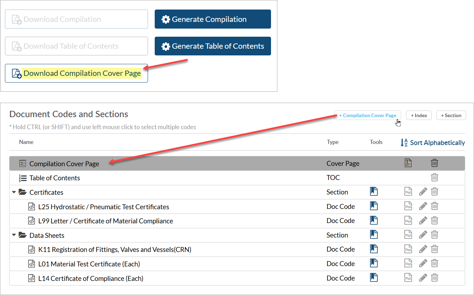Image resolution: width=474 pixels, height=295 pixels.
Task: Select L01 Material Test Certificate (Each)
Action: coord(237,264)
